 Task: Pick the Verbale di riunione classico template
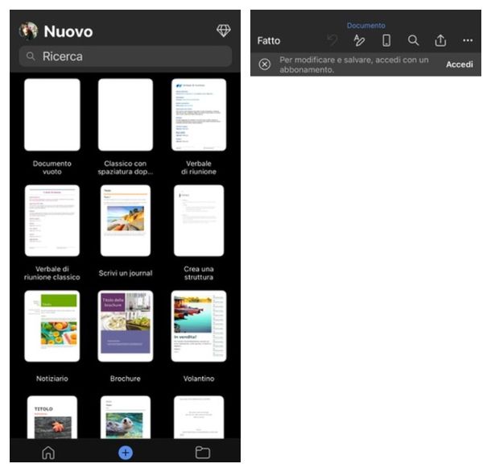(52, 221)
